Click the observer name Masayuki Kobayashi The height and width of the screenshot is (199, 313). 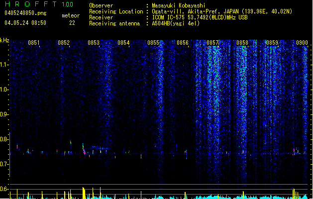(x=179, y=5)
